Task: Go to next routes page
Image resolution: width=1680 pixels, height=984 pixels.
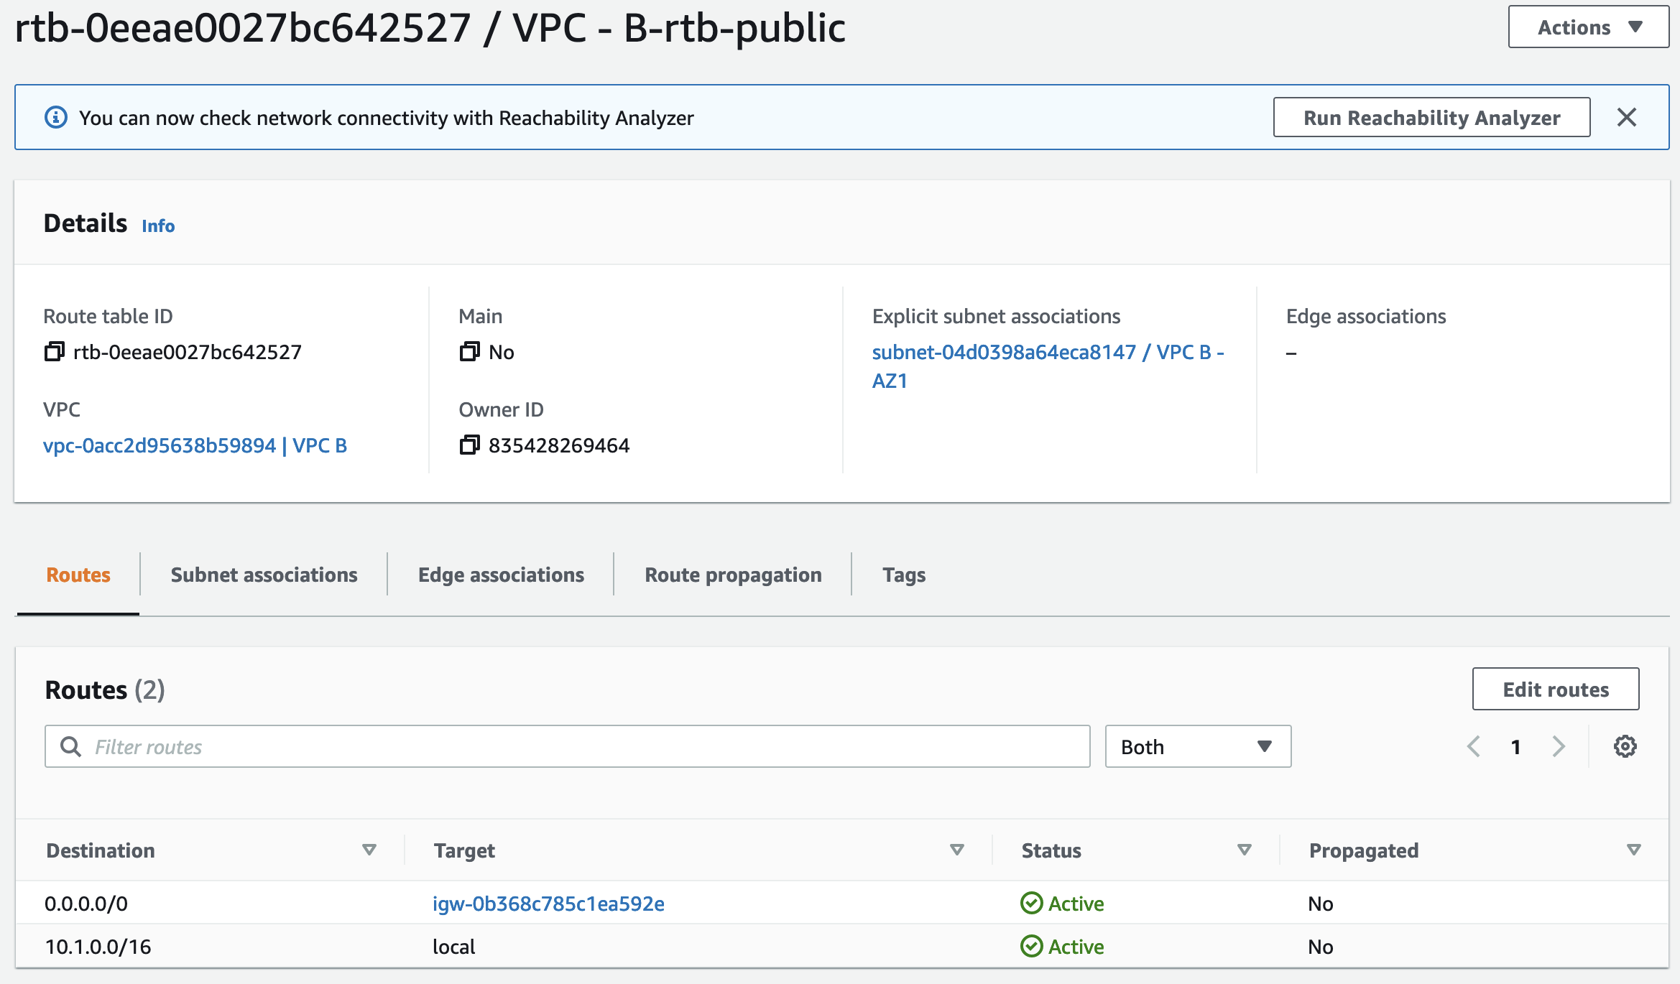Action: point(1558,746)
